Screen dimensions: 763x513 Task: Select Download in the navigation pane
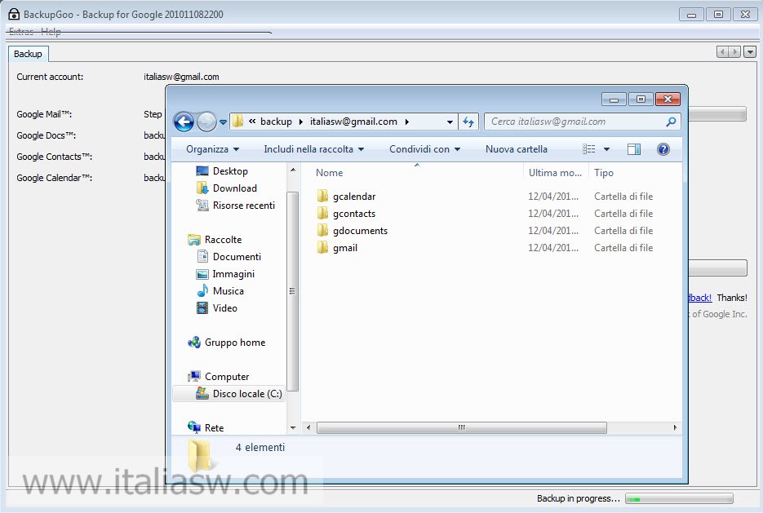coord(226,188)
